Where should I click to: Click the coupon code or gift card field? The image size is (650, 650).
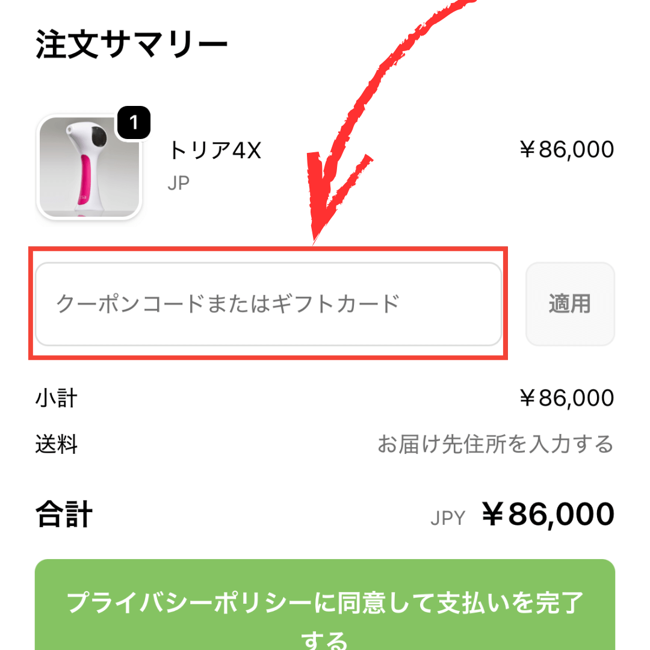click(x=268, y=304)
